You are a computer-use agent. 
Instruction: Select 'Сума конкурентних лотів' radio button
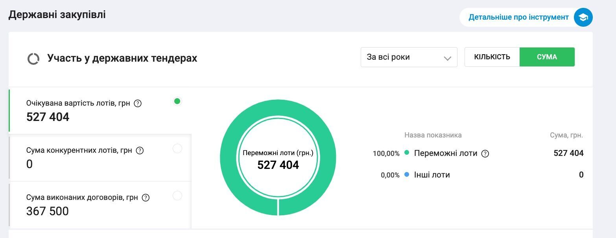tap(177, 148)
